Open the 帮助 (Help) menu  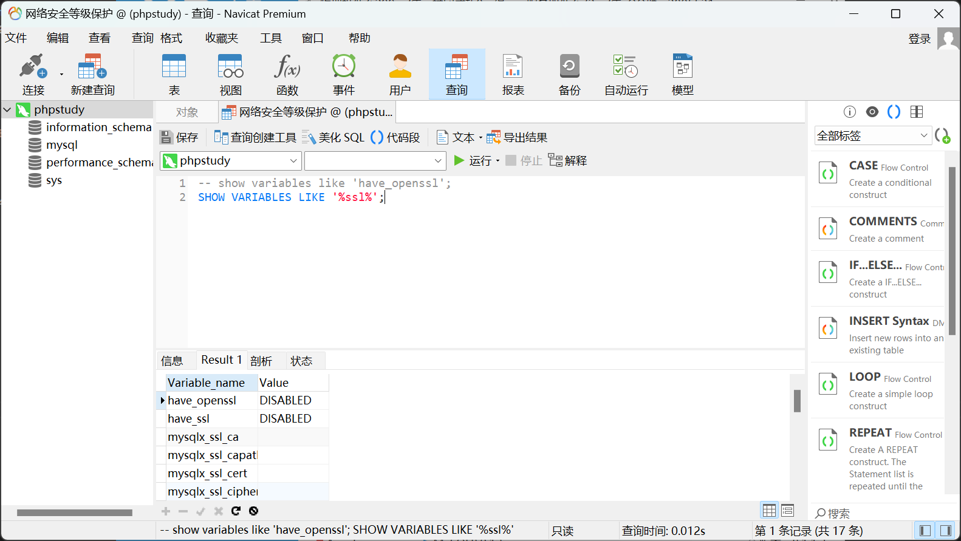tap(359, 38)
